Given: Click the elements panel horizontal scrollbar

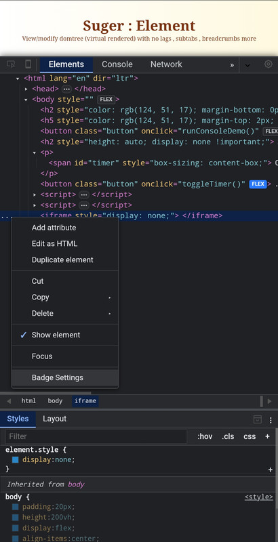Looking at the screenshot, I should tap(45, 393).
